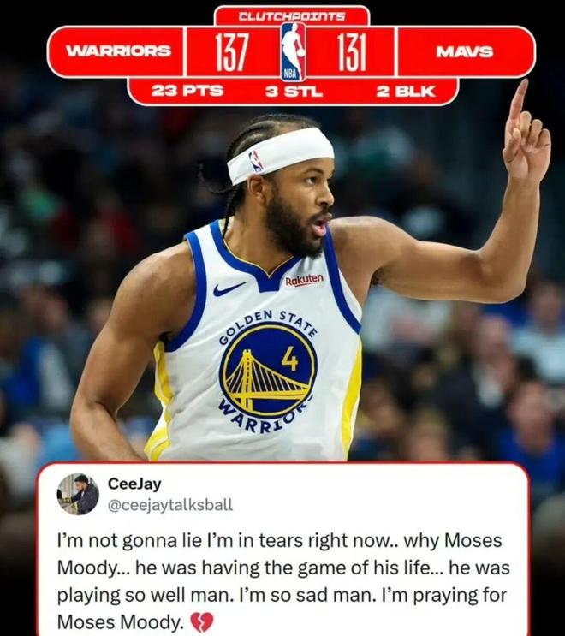Click the ClutchPoints logo text
The image size is (565, 636).
[x=292, y=16]
